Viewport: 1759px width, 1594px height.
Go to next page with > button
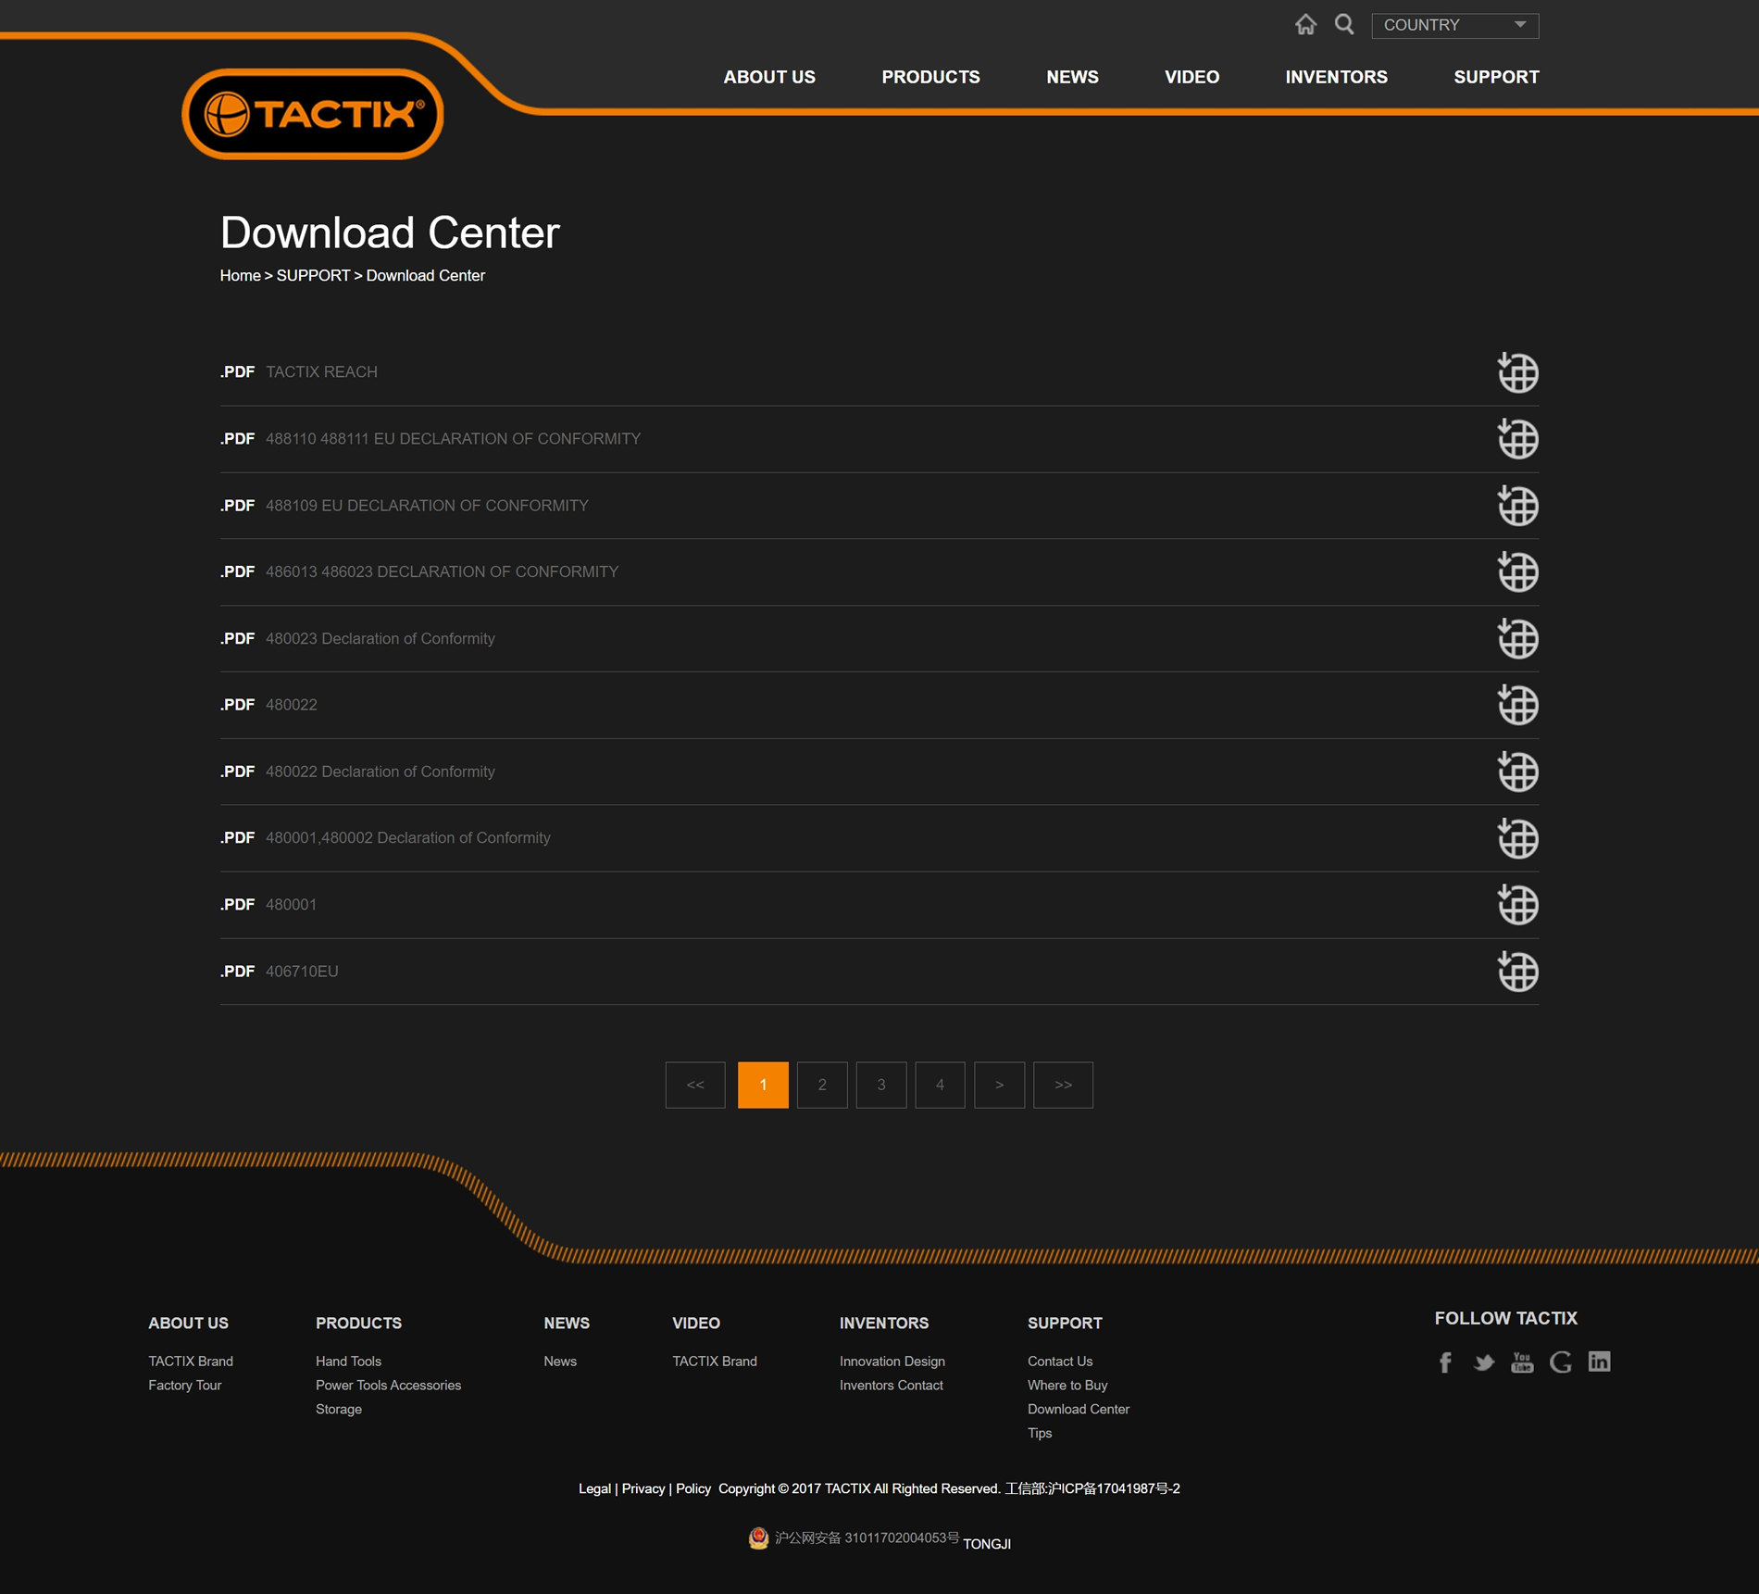click(999, 1085)
